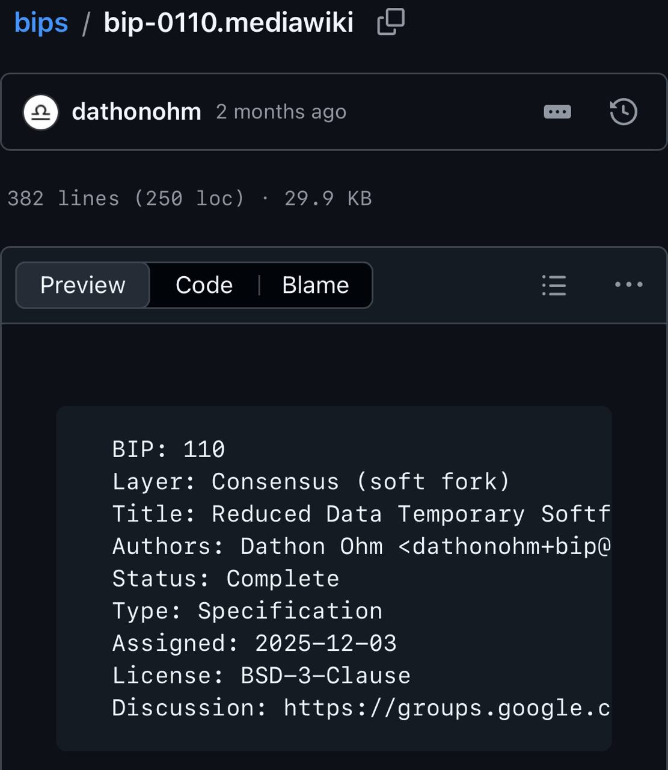The width and height of the screenshot is (668, 770).
Task: Open the bips breadcrumb link
Action: 41,23
